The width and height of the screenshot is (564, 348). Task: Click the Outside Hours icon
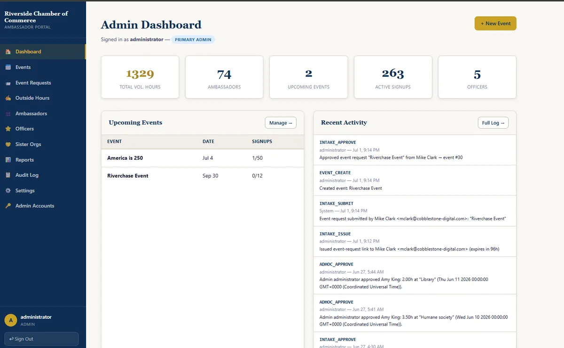tap(8, 98)
